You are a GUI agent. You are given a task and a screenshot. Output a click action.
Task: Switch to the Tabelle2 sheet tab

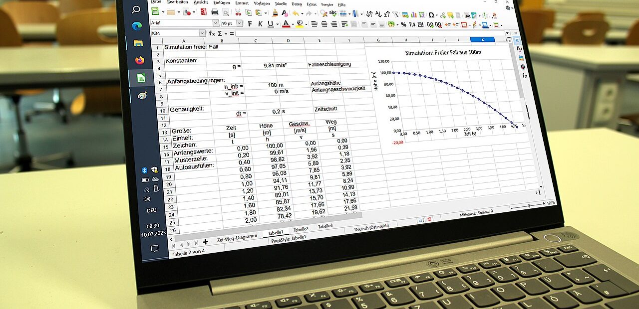pos(301,229)
